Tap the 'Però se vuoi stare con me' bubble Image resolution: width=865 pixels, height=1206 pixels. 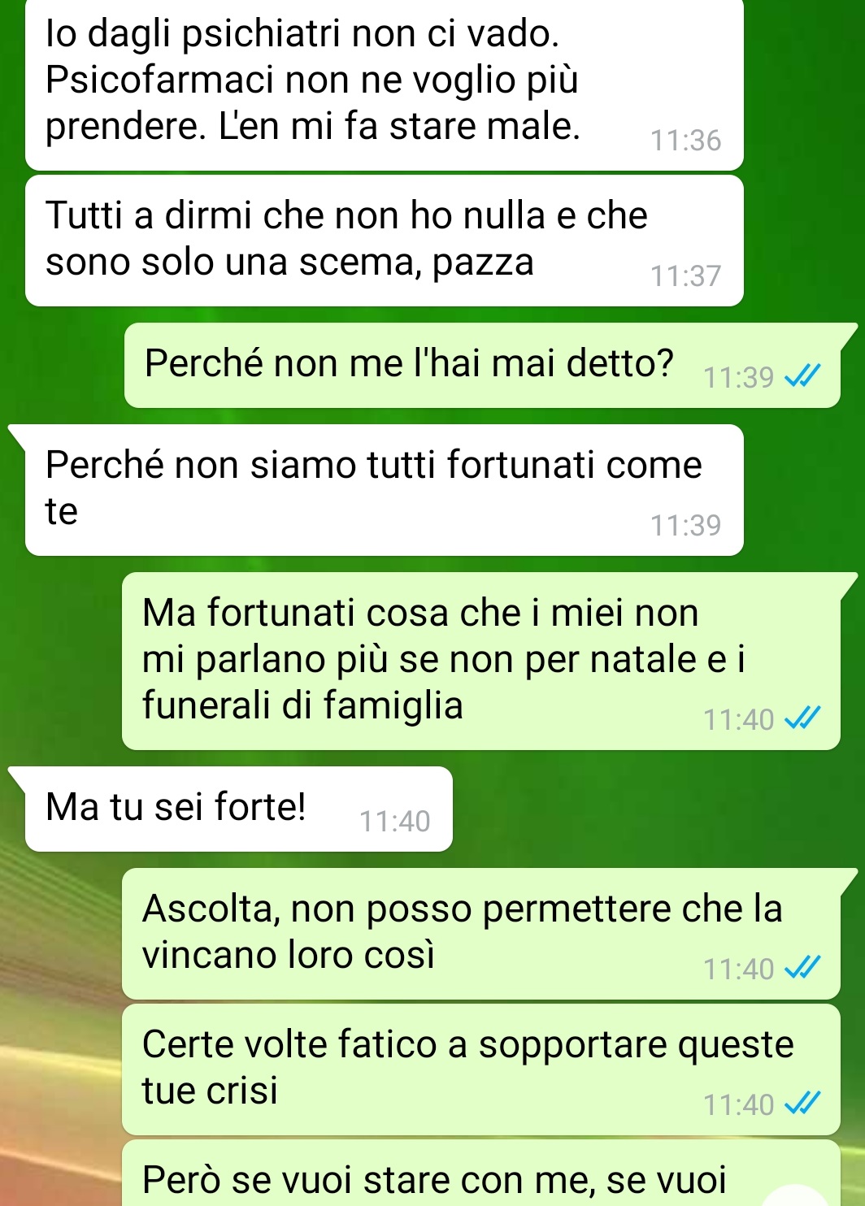pyautogui.click(x=481, y=1173)
